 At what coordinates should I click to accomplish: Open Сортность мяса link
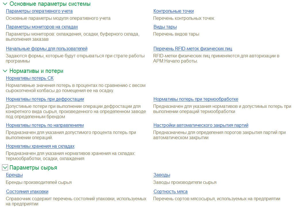coord(170,192)
